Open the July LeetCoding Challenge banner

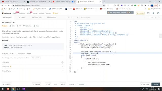pos(120,12)
